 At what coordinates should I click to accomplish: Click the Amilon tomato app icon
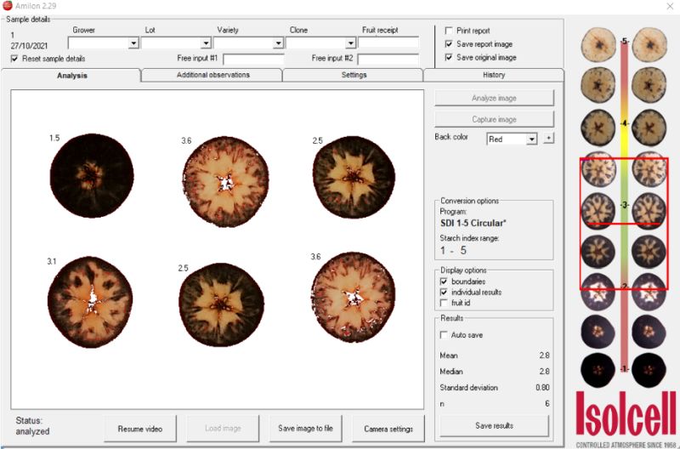(7, 6)
